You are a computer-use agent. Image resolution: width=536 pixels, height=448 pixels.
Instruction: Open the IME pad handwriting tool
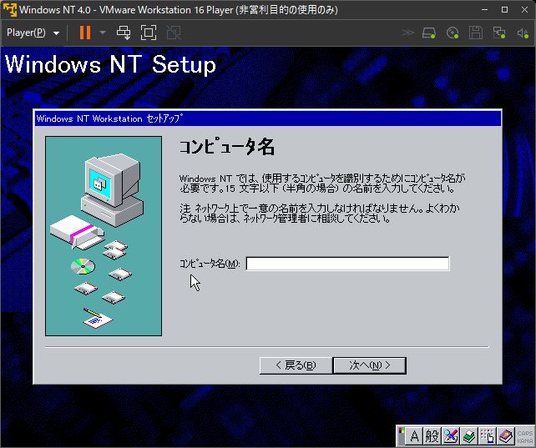(x=451, y=436)
